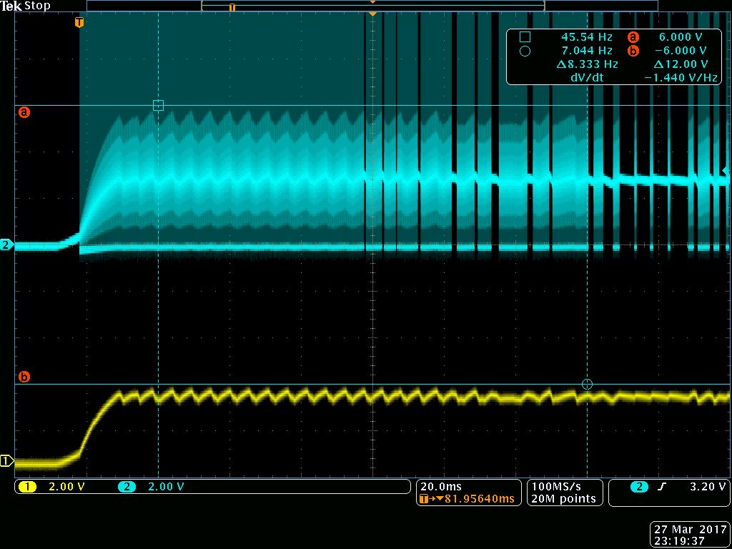Click channel 2 2.00 V scale value
The height and width of the screenshot is (549, 732).
pyautogui.click(x=166, y=486)
